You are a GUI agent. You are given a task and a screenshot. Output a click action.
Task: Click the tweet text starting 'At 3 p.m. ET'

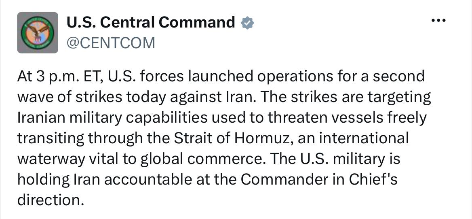224,138
